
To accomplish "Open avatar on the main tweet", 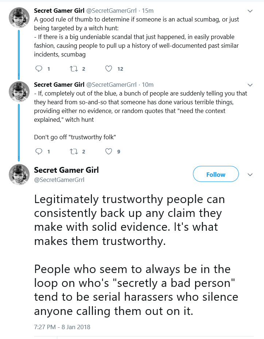I will coord(19,175).
